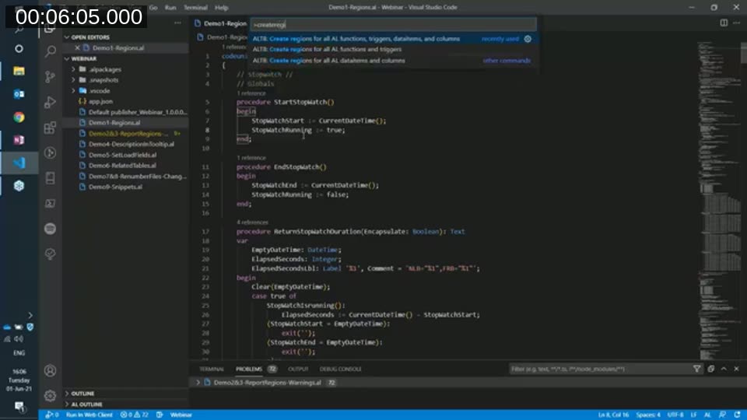Click the Problems filter text box
This screenshot has height=420, width=747.
pyautogui.click(x=599, y=369)
